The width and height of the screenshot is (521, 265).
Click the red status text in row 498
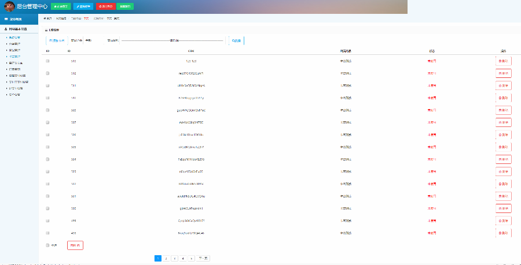coord(432,233)
